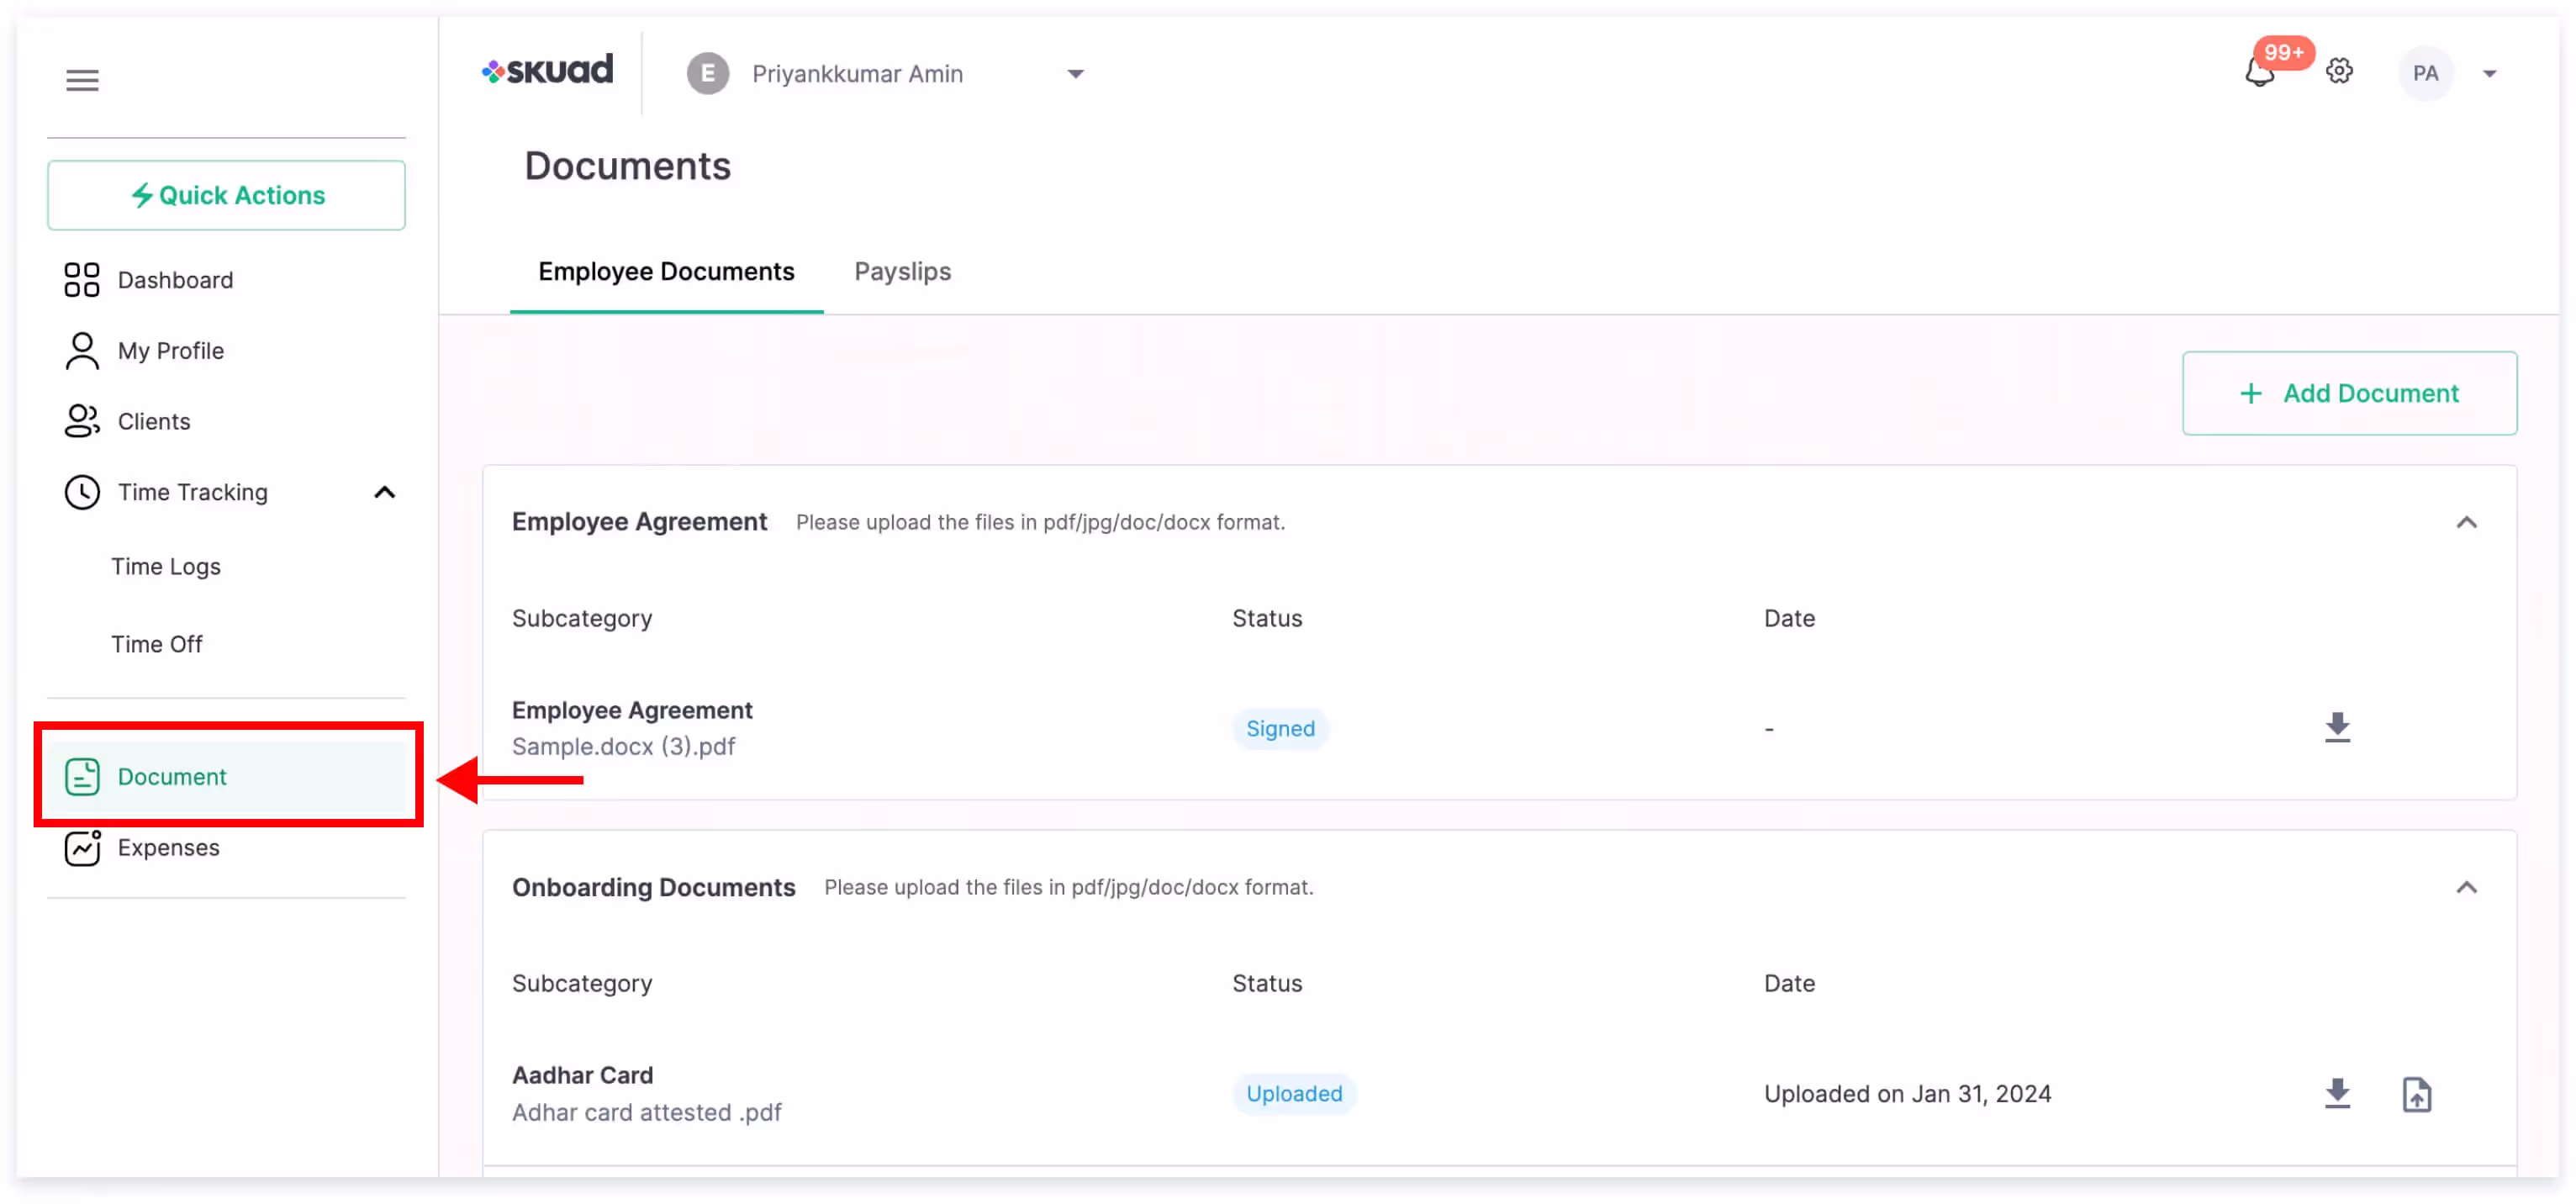
Task: Click the Add Document button
Action: point(2348,394)
